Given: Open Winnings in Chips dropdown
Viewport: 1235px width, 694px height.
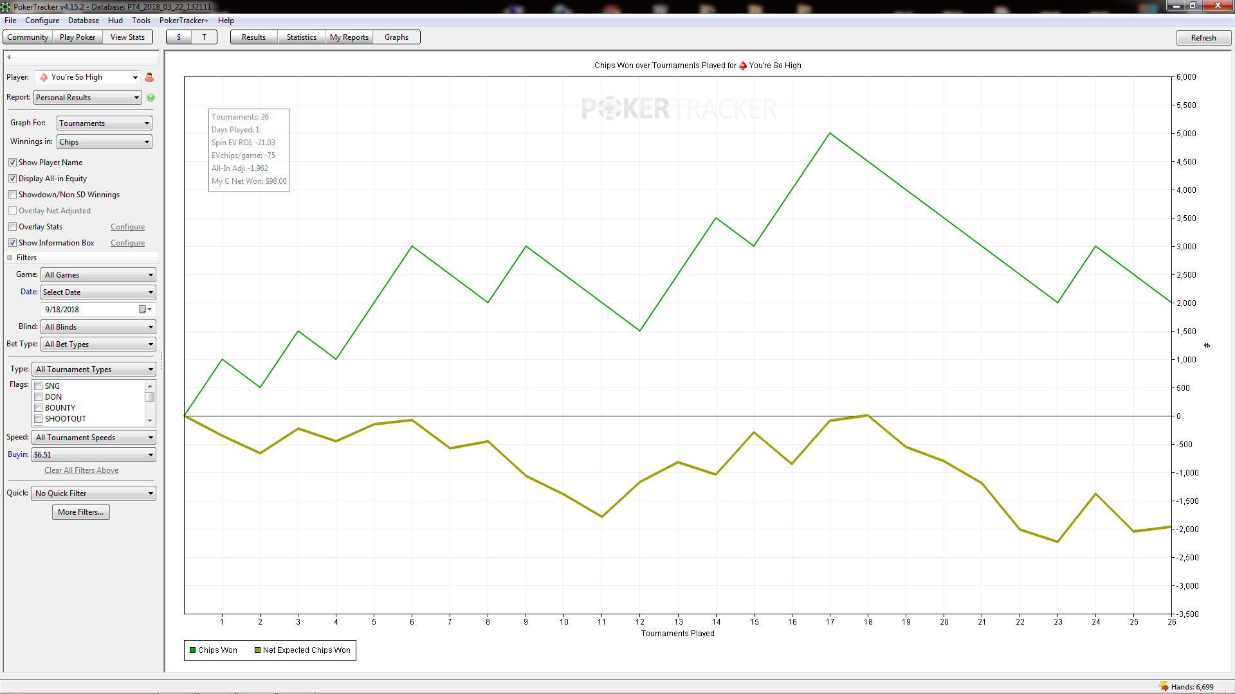Looking at the screenshot, I should [x=104, y=142].
